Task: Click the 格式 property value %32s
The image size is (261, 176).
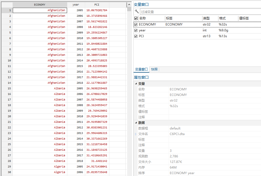Action: pyautogui.click(x=174, y=106)
